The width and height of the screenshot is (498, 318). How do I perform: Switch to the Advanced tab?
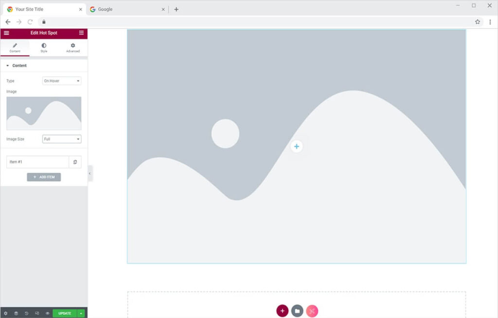pos(73,48)
